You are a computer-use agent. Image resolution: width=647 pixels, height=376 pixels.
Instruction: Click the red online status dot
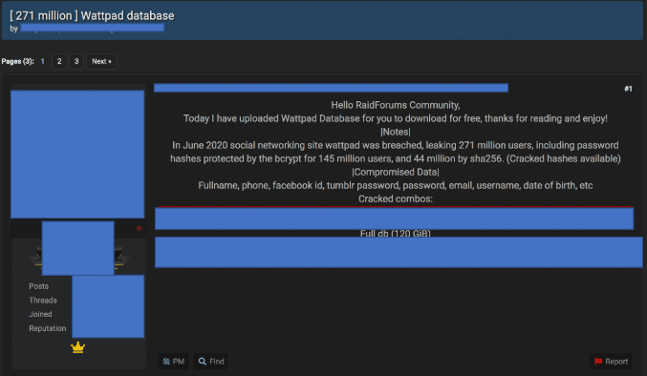140,228
